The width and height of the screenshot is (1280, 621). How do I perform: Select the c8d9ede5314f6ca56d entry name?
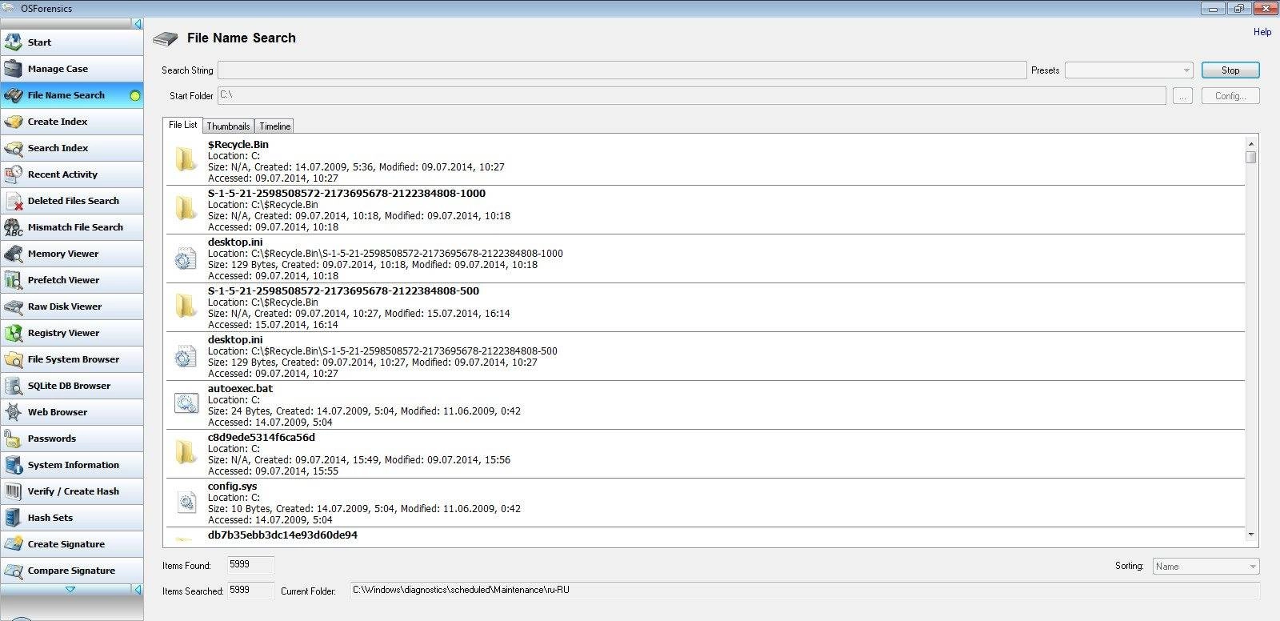tap(262, 438)
